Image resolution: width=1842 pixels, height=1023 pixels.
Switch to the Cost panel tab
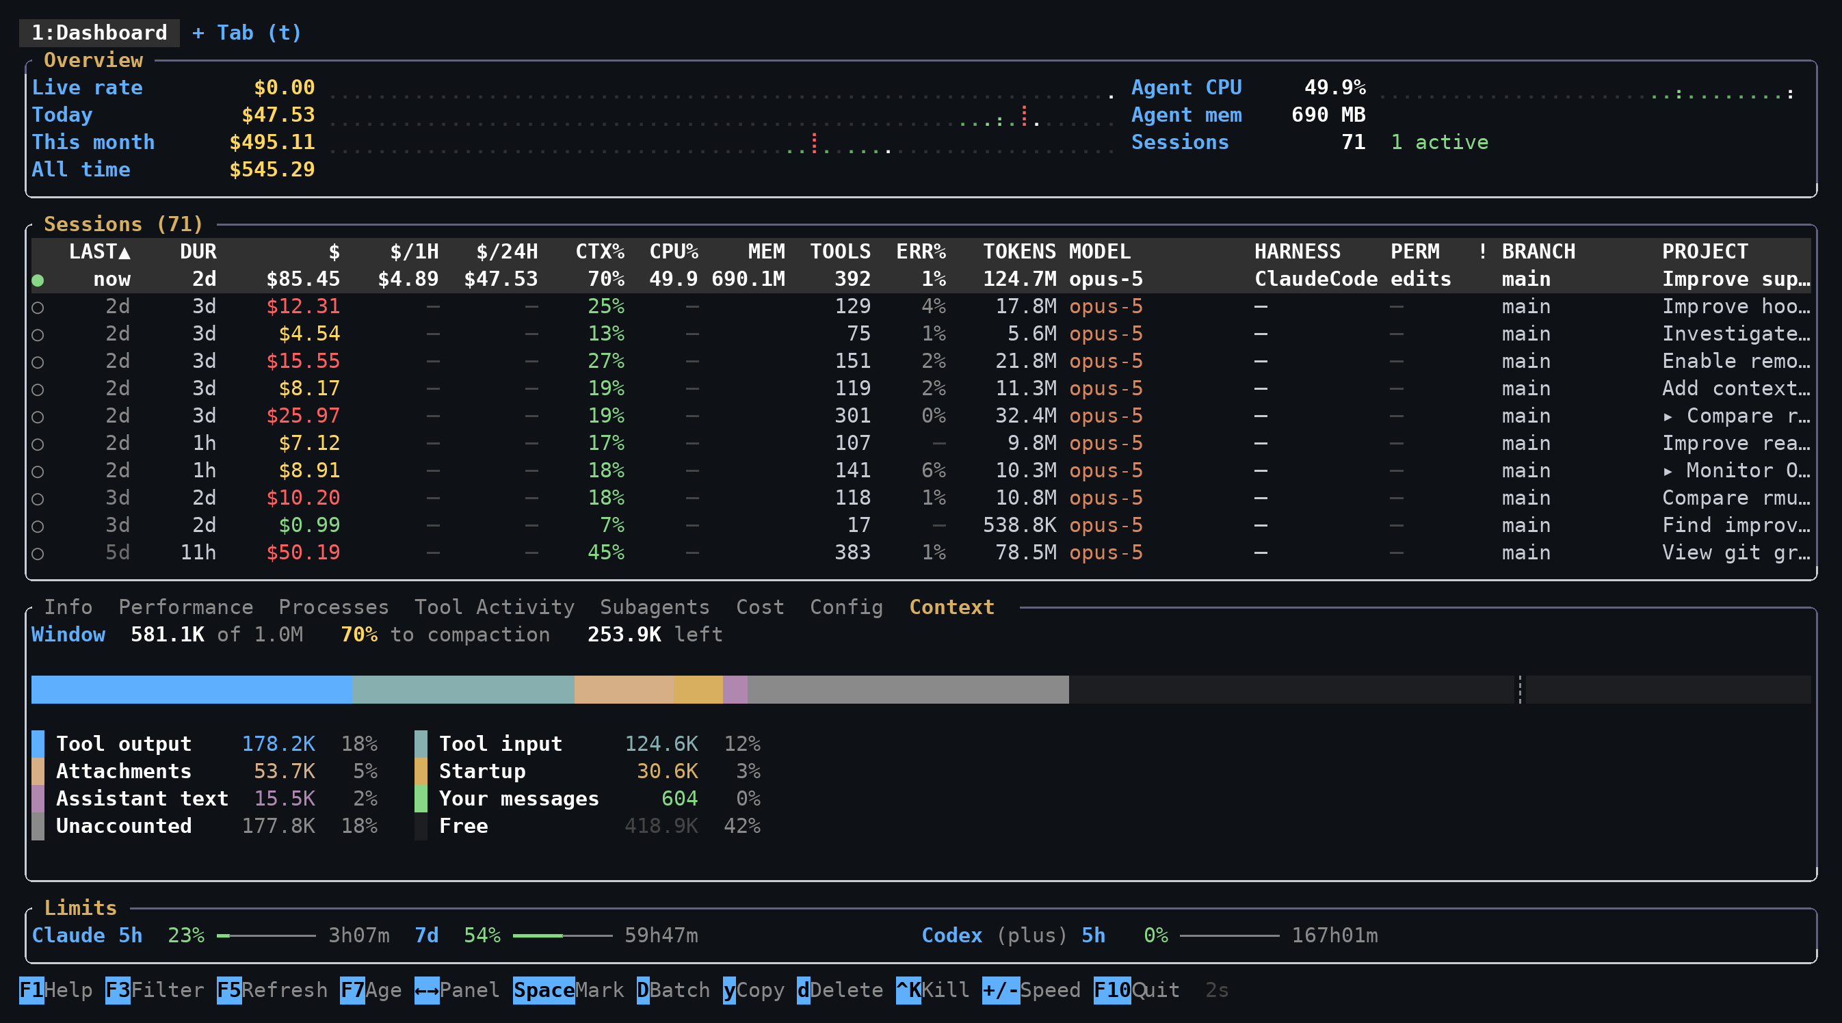click(760, 607)
